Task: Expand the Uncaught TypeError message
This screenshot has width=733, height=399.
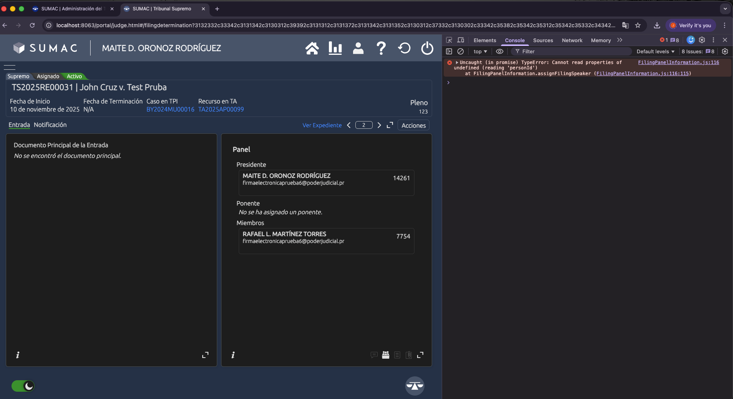Action: click(457, 62)
